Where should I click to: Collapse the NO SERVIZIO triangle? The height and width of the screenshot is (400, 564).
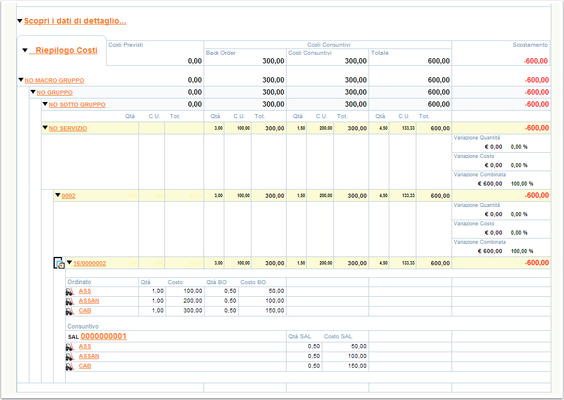coord(45,127)
